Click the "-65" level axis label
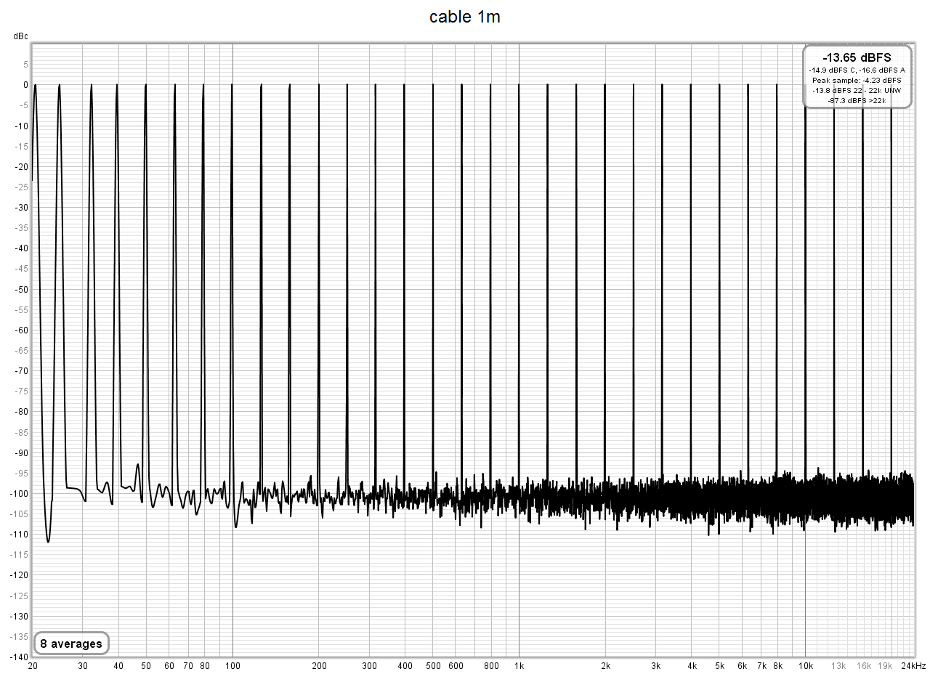The image size is (930, 674). coord(20,350)
